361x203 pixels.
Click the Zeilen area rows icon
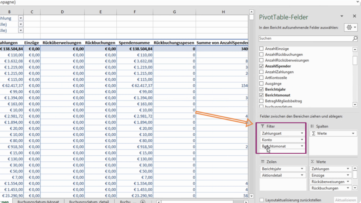tap(263, 161)
